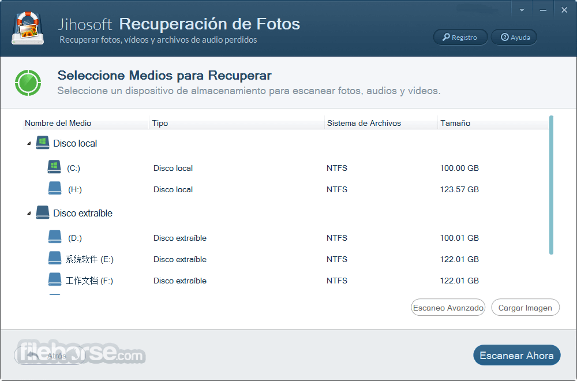
Task: Select the (H:) drive label
Action: click(75, 189)
